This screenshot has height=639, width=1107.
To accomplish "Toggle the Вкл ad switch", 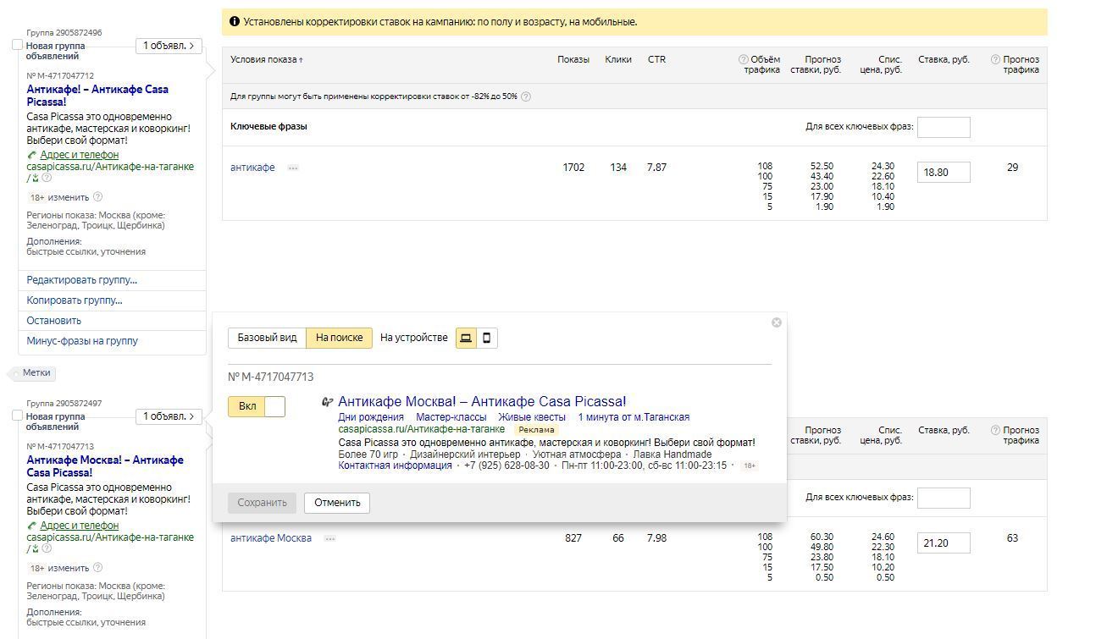I will click(257, 406).
